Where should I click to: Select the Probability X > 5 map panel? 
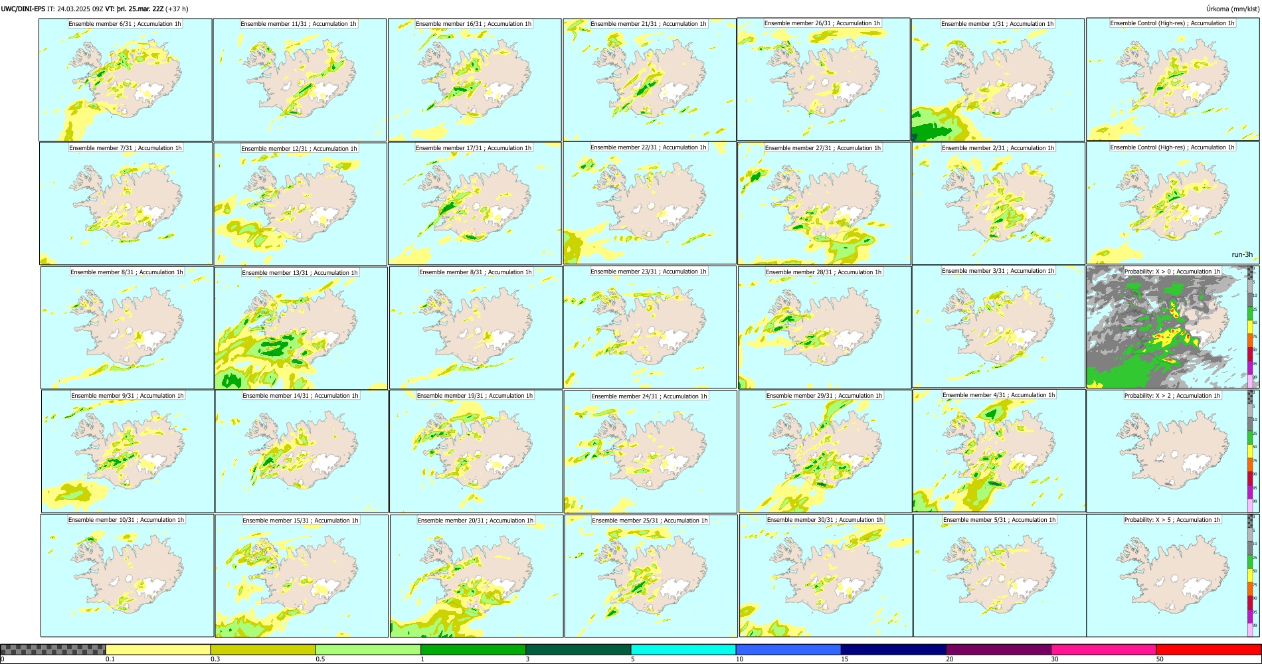click(1173, 576)
